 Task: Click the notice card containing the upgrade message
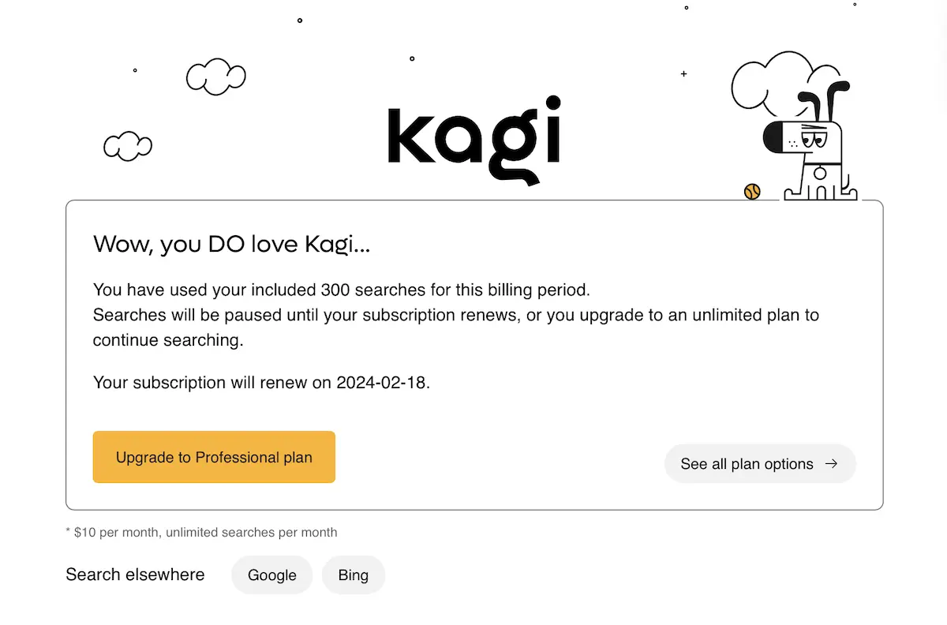click(473, 354)
